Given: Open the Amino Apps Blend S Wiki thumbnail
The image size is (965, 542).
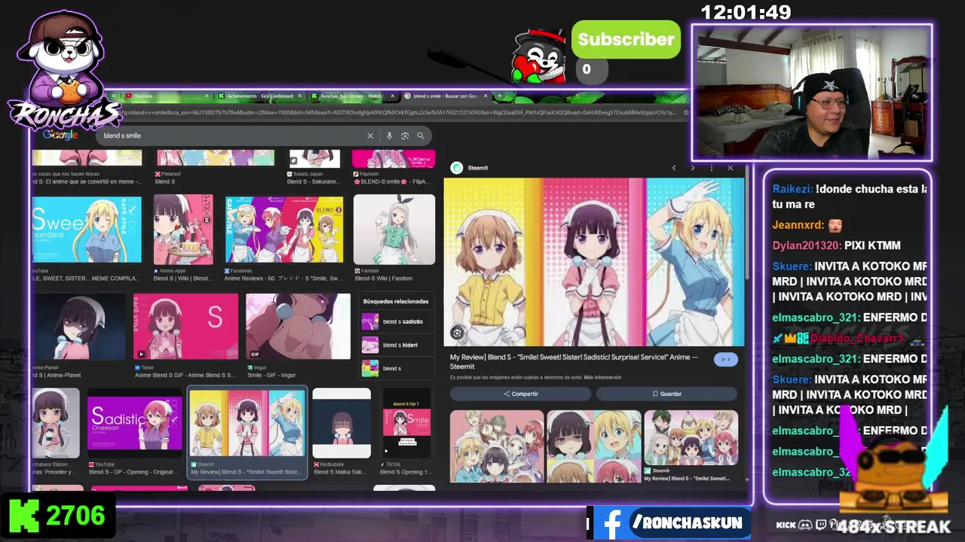Looking at the screenshot, I should [x=183, y=229].
